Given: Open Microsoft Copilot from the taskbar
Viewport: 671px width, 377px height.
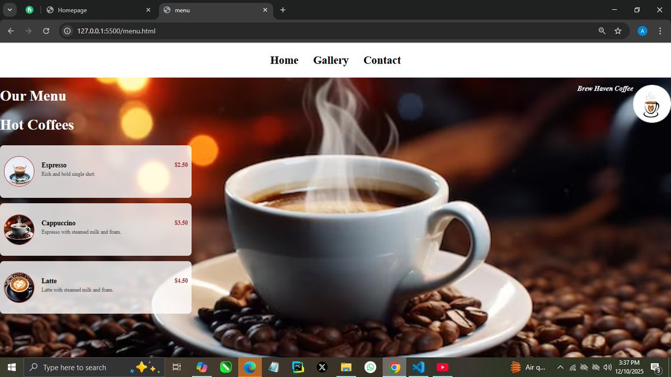Looking at the screenshot, I should [x=202, y=367].
